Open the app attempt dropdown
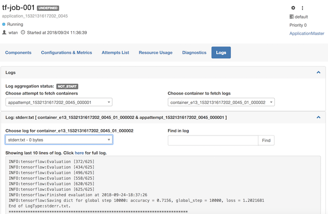Screen dimensions: 328x214 coord(59,102)
